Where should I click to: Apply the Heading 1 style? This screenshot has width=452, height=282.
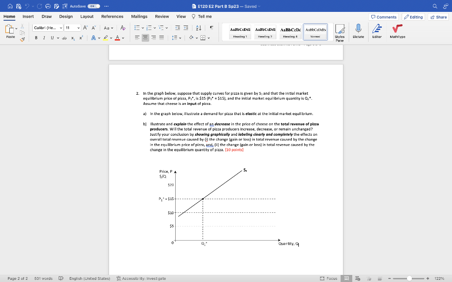(x=240, y=32)
